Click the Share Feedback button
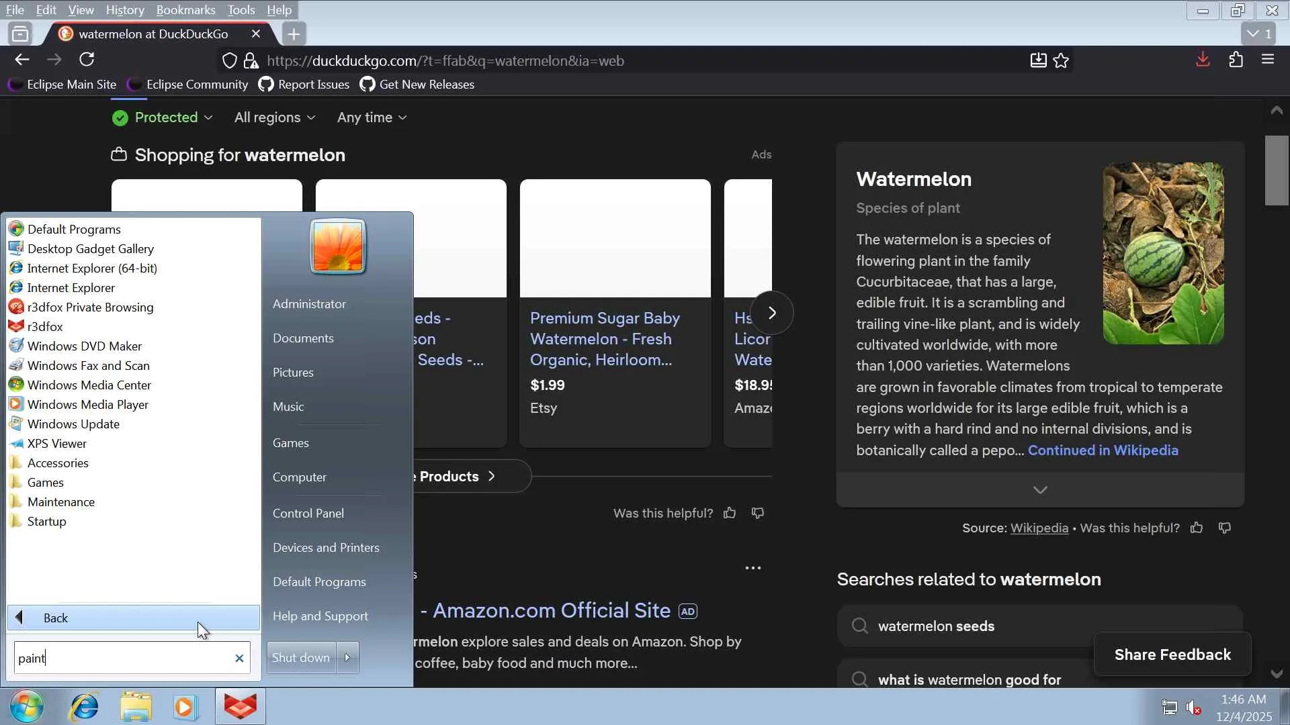Viewport: 1290px width, 725px height. [x=1172, y=655]
